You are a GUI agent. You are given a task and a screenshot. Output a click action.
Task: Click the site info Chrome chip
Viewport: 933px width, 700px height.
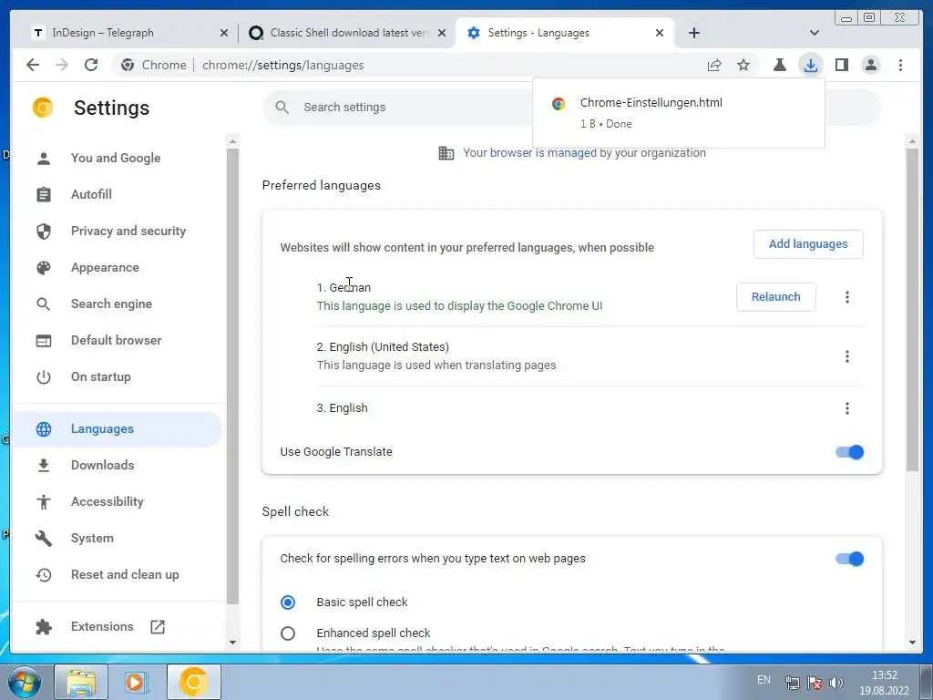point(153,65)
